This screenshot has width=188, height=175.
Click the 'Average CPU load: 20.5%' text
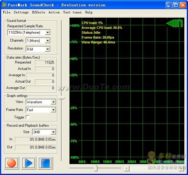point(102,28)
